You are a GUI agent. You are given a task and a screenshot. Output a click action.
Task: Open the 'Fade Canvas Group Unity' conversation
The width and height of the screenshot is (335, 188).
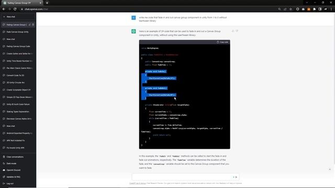tap(18, 32)
